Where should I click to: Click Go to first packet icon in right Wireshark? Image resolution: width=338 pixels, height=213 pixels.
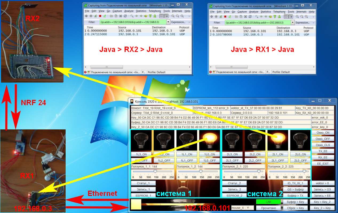pyautogui.click(x=275, y=17)
